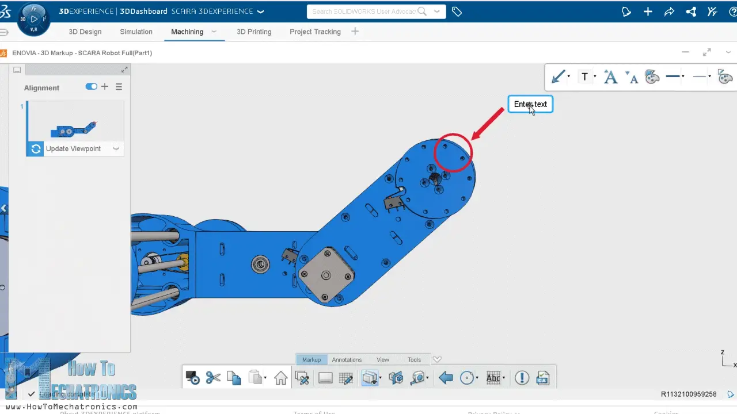Open the spell check Abc tool
The height and width of the screenshot is (414, 737).
pyautogui.click(x=493, y=378)
